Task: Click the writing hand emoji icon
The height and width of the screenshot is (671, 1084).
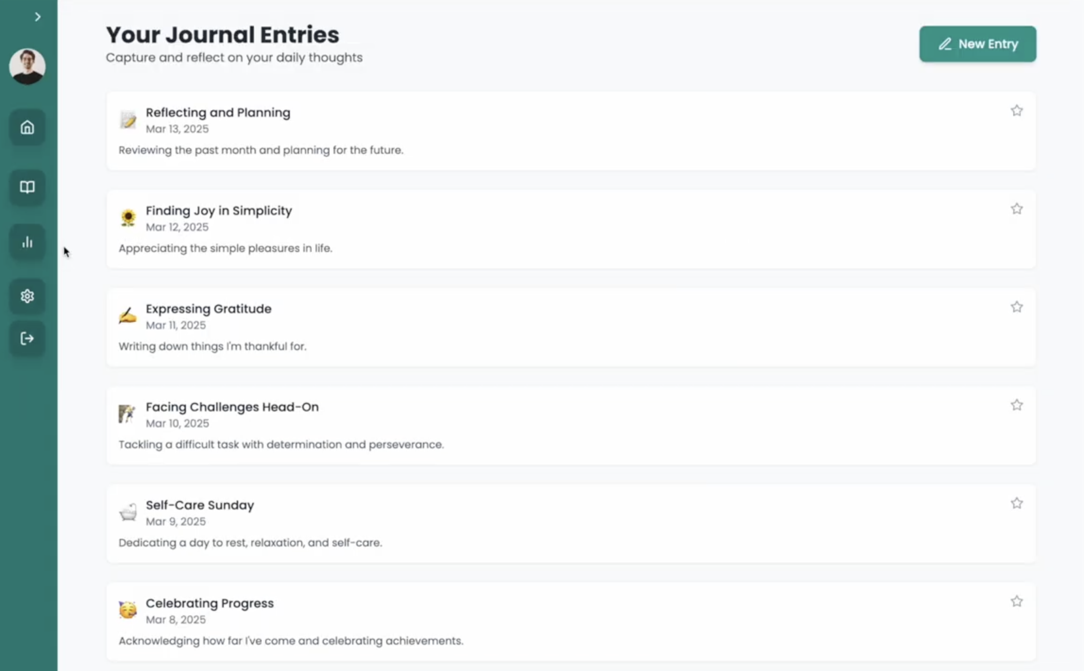Action: point(127,316)
